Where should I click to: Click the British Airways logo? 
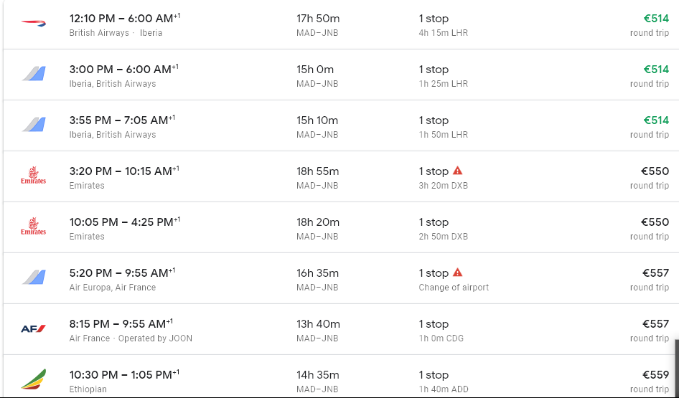[33, 24]
